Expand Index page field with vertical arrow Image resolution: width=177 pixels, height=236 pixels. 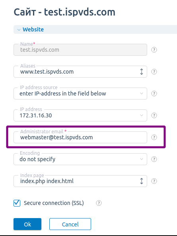click(142, 181)
